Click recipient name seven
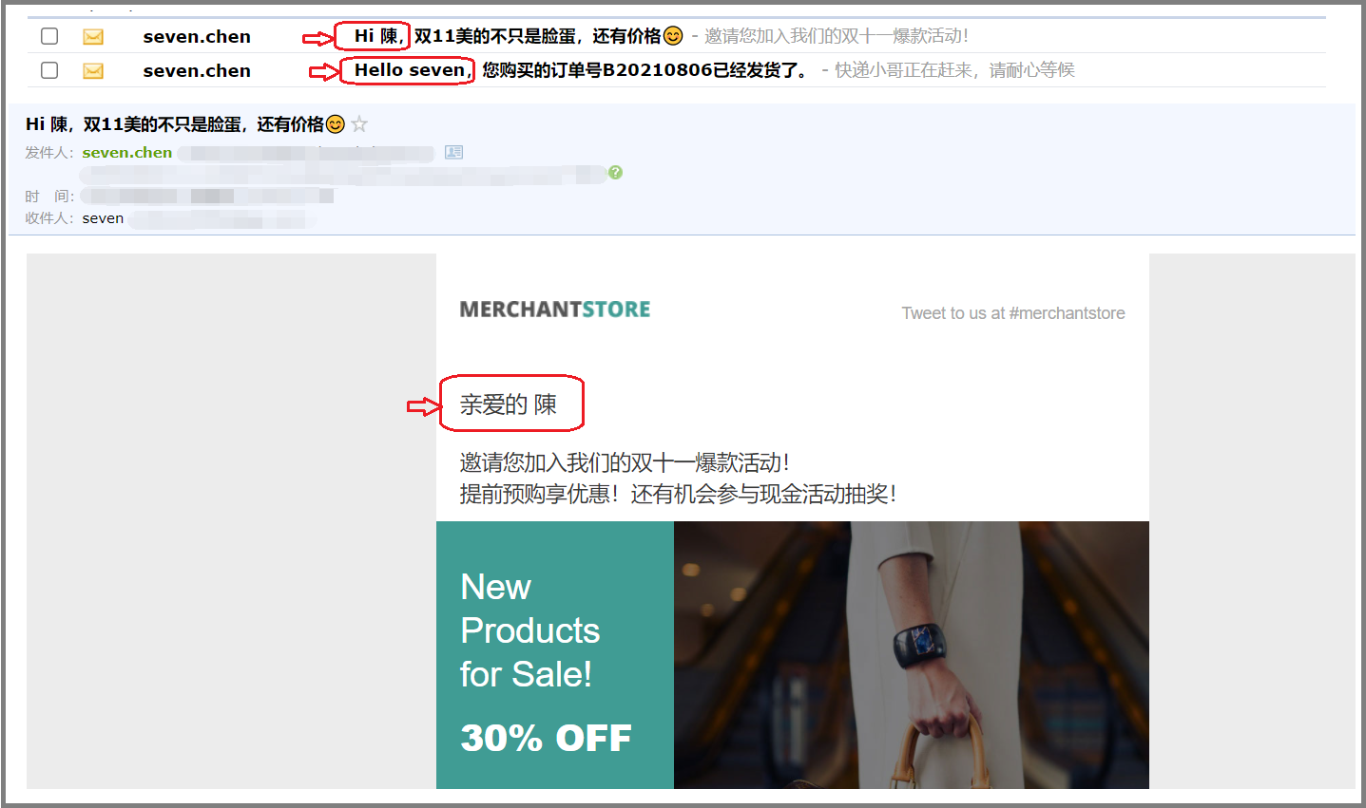Viewport: 1366px width, 808px height. [103, 218]
